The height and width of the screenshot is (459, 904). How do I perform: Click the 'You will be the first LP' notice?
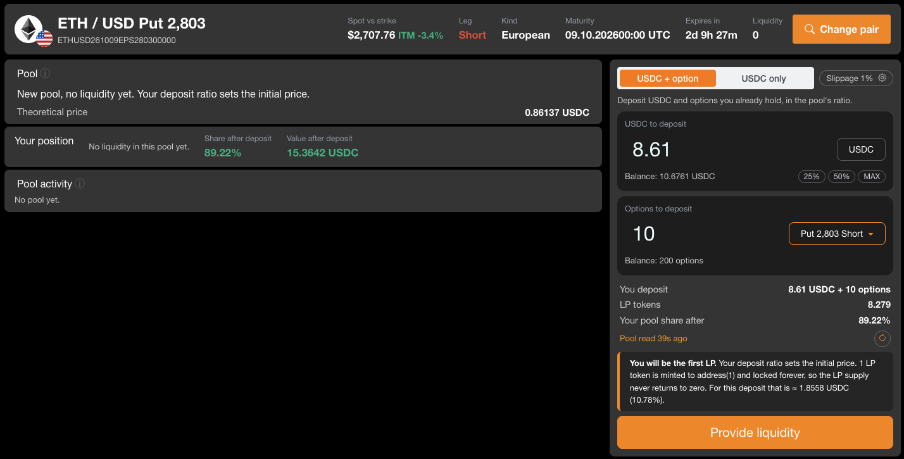pyautogui.click(x=755, y=382)
